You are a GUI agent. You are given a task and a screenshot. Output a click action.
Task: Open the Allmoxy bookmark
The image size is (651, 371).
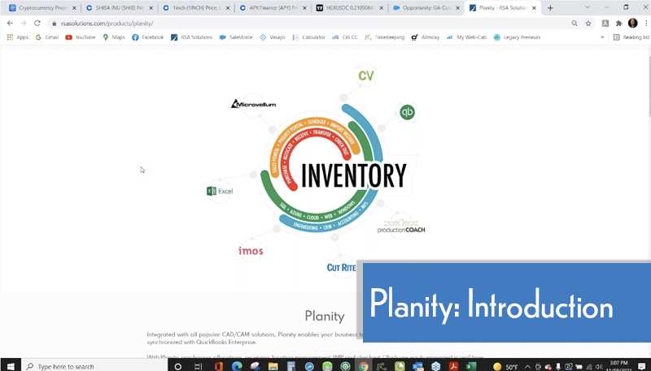(x=425, y=37)
